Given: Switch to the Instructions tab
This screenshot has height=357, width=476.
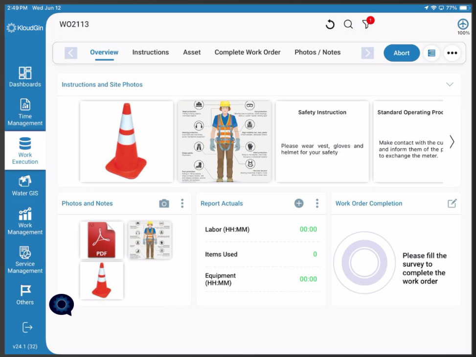Looking at the screenshot, I should (x=150, y=52).
